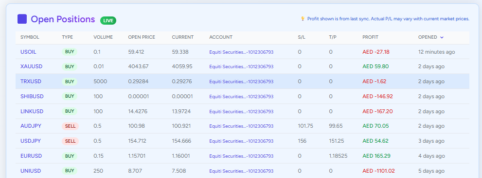482x178 pixels.
Task: Click the open price 59.412
Action: 136,52
